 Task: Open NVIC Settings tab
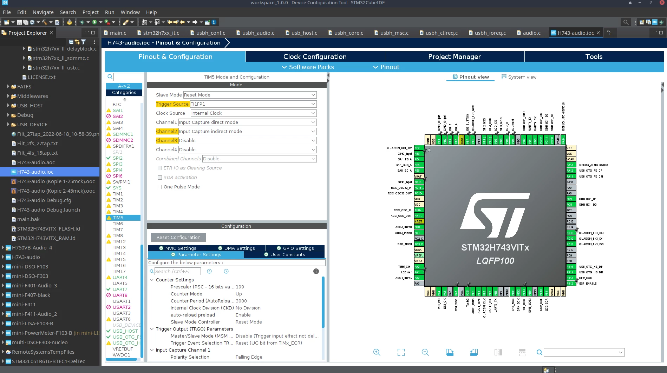(177, 248)
